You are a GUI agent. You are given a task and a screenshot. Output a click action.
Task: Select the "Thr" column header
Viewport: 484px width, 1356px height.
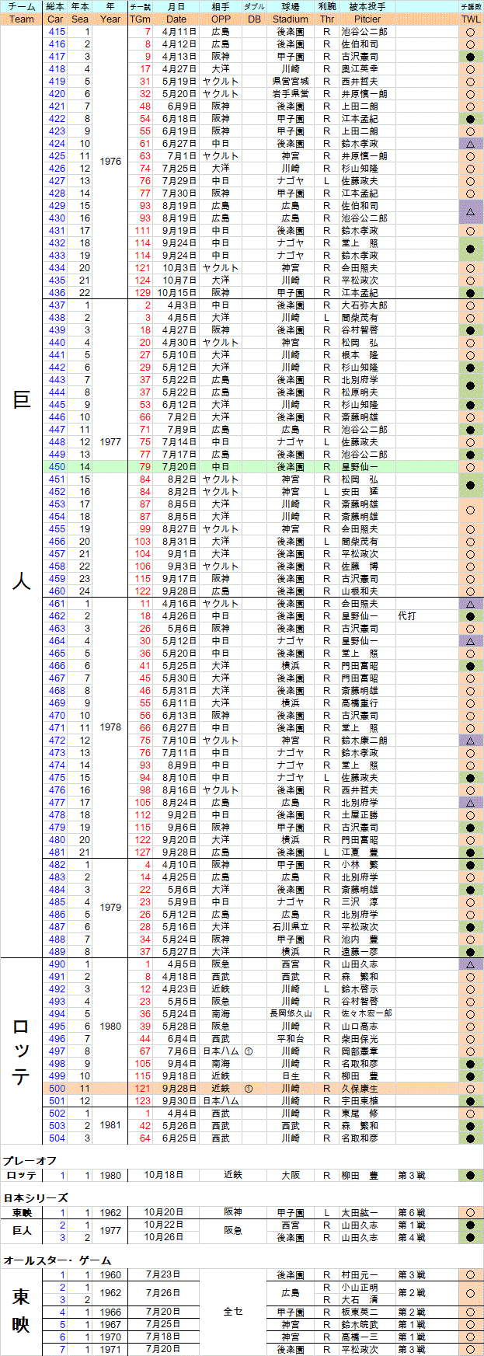click(326, 19)
